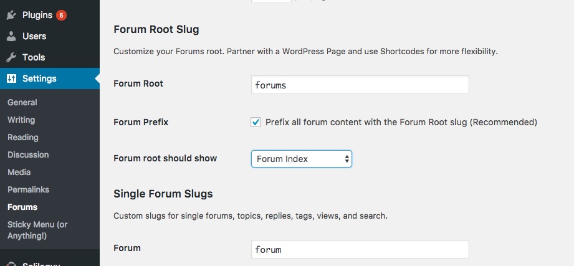Click the Users person icon
The width and height of the screenshot is (574, 266).
coord(11,36)
